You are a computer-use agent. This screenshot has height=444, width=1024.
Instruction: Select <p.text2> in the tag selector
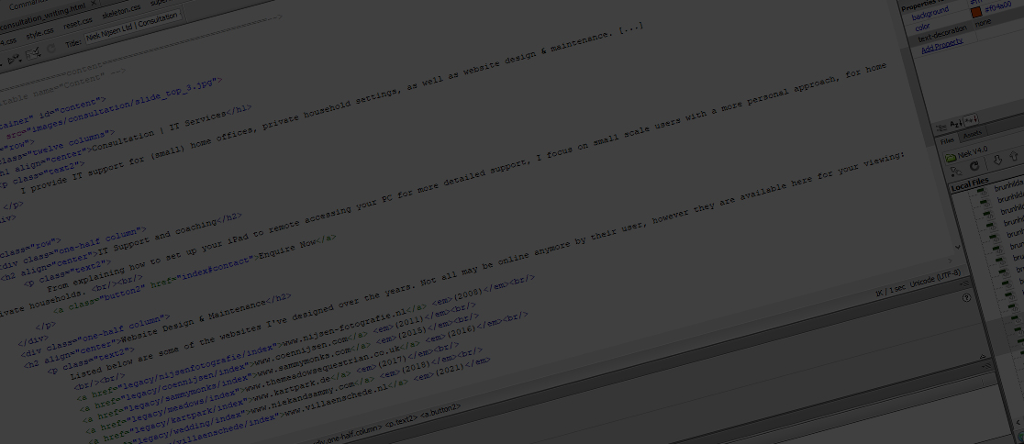(x=401, y=423)
